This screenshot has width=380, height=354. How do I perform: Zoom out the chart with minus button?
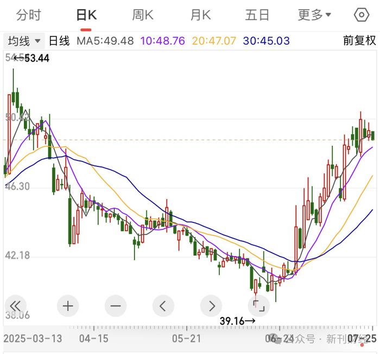(116, 306)
